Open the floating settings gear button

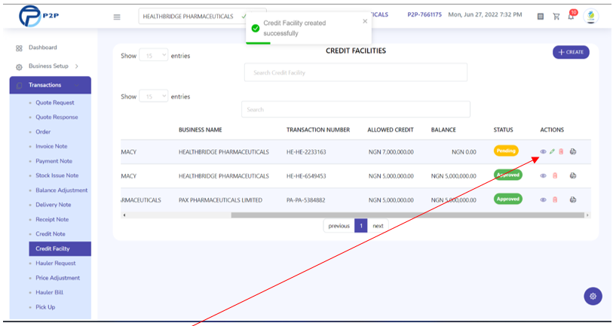pos(593,296)
